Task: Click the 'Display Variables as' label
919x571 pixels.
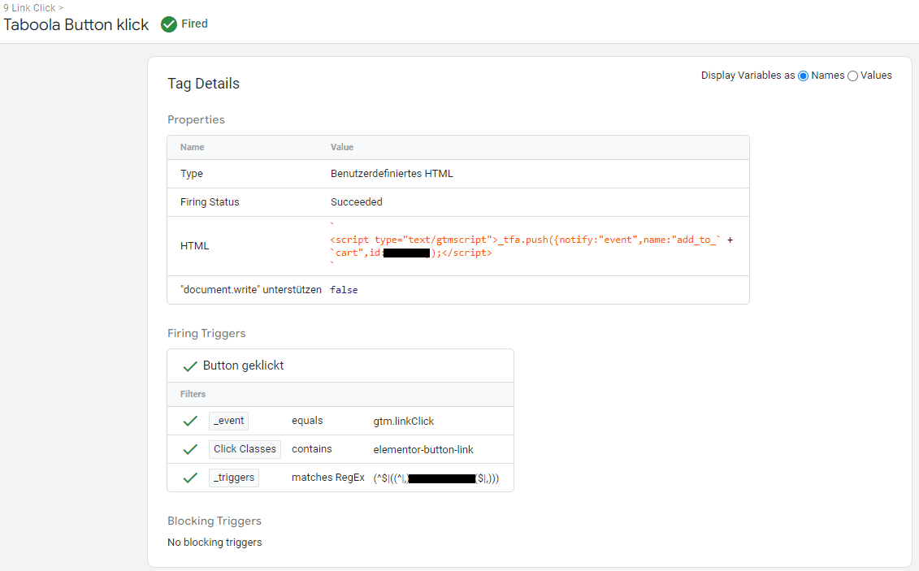Action: tap(748, 76)
